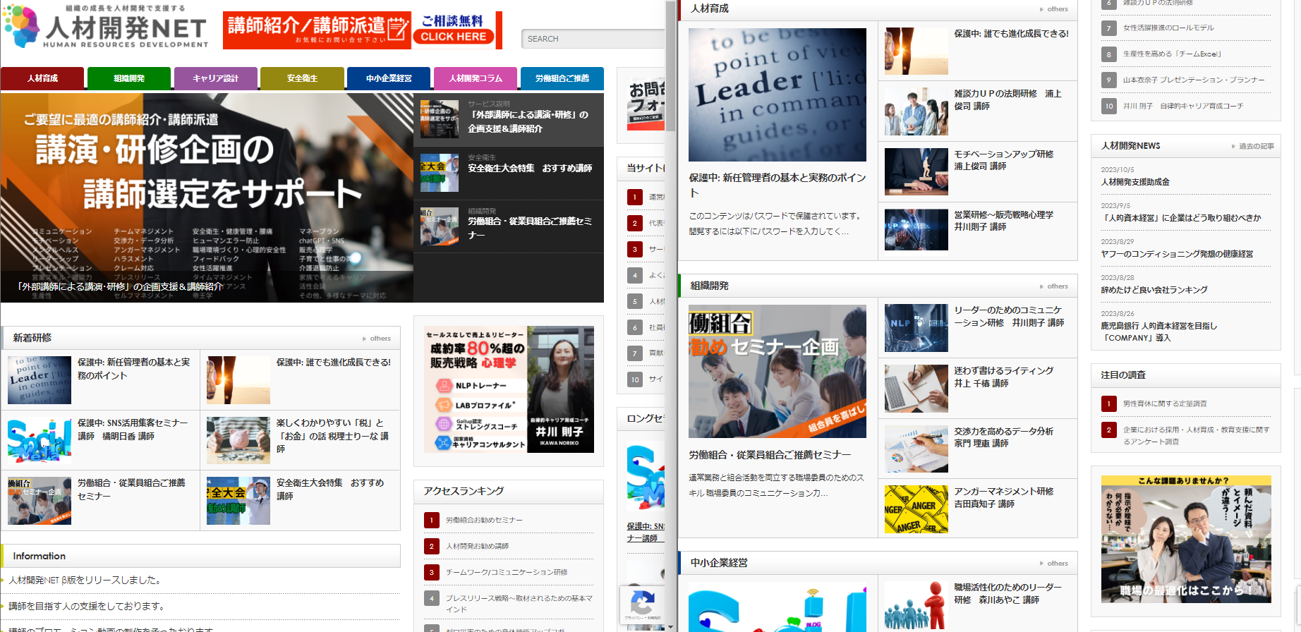Open 企業における採用・人材育成 アンケート調査
This screenshot has height=632, width=1301.
(1197, 436)
